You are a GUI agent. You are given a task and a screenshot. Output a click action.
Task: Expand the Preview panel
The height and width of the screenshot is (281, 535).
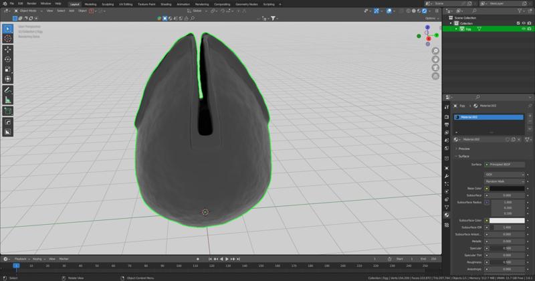coord(463,149)
